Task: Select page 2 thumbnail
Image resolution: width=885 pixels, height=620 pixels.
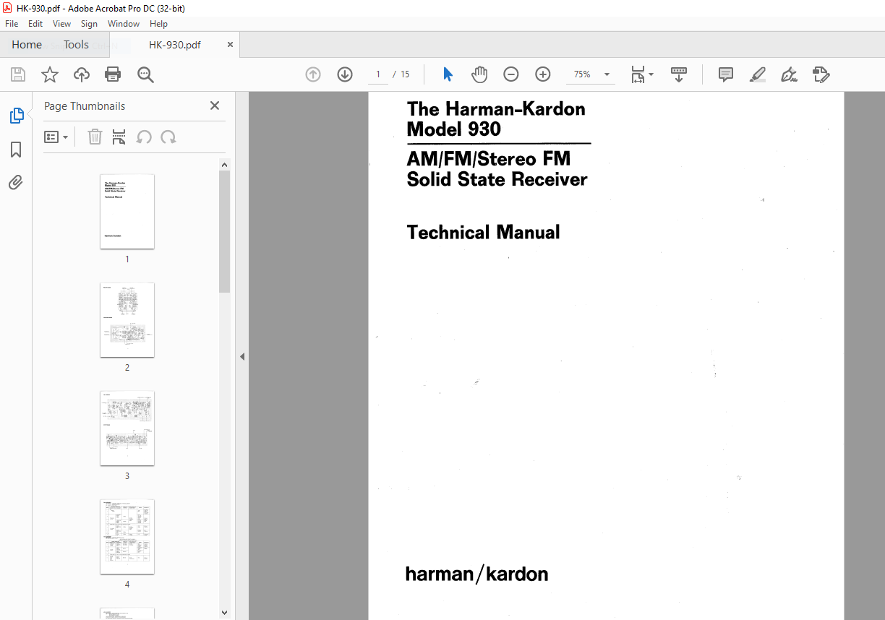Action: click(127, 319)
